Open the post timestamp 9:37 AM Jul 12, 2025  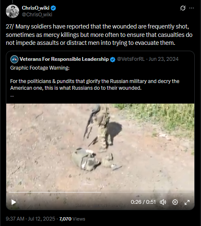click(x=31, y=219)
